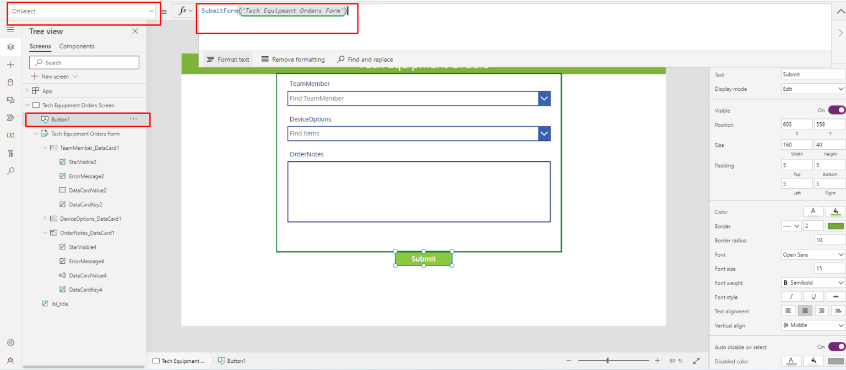The image size is (846, 370).
Task: Toggle Auto disable on select switch
Action: click(836, 347)
